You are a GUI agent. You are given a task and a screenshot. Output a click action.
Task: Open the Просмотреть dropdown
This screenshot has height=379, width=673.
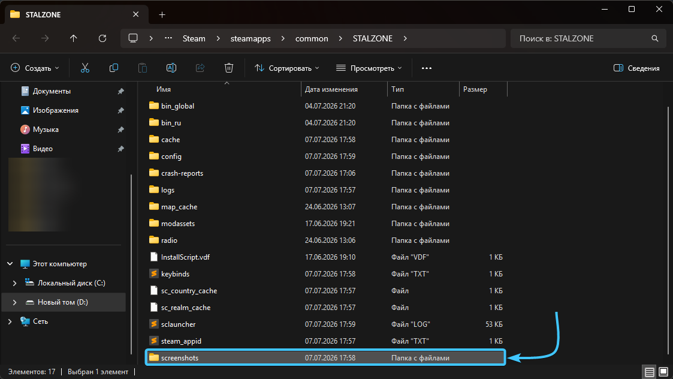(x=369, y=68)
